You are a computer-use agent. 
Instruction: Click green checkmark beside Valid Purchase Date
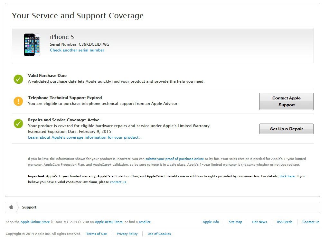(18, 79)
